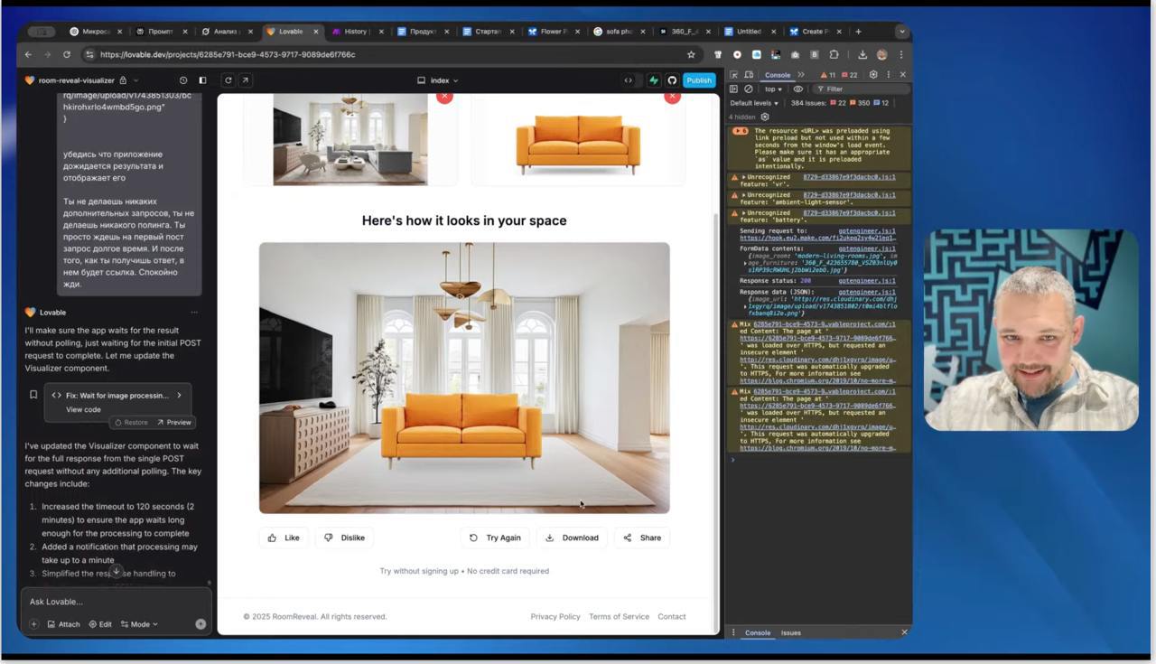Screen dimensions: 1156x664
Task: Toggle code view brackets icon
Action: coord(629,80)
